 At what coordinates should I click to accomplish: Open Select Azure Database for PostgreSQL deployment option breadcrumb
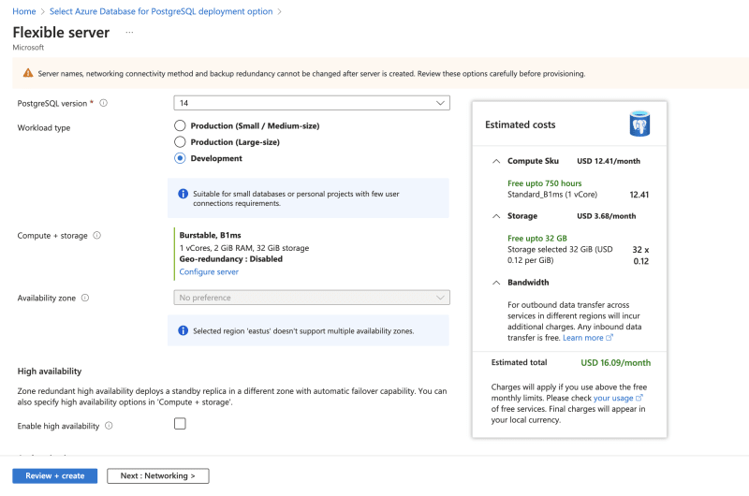161,11
